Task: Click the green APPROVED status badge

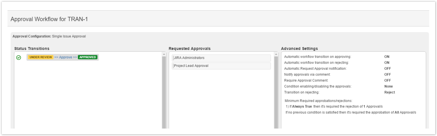Action: [x=88, y=57]
